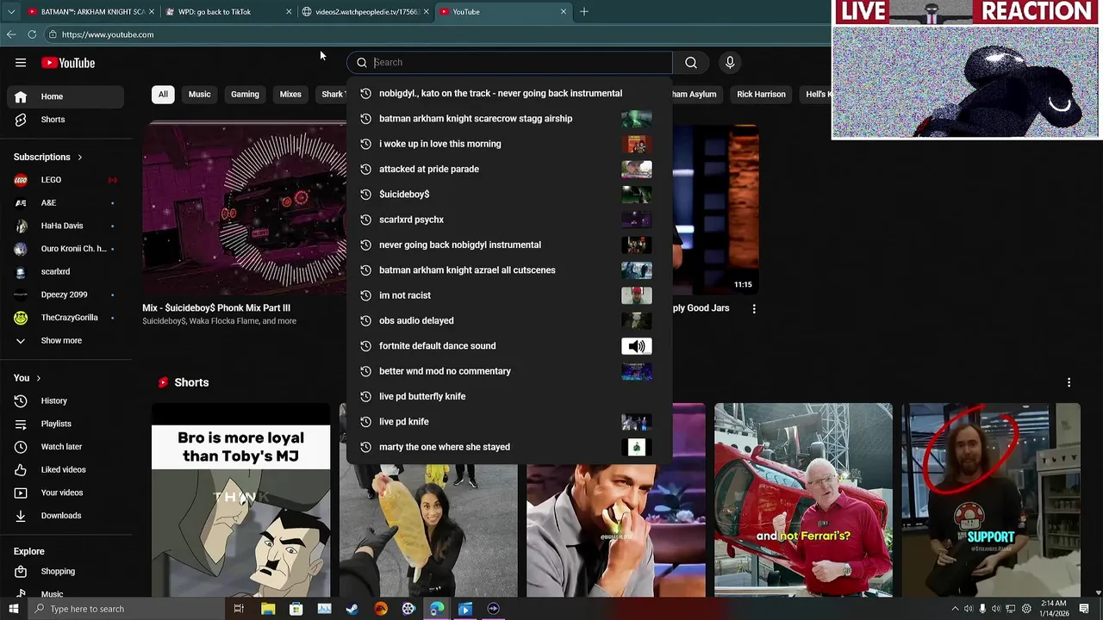Start voice search with the microphone icon
Screen dimensions: 1103x620
(730, 62)
